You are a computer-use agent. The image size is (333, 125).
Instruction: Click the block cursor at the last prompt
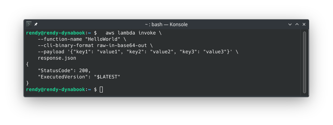101,89
